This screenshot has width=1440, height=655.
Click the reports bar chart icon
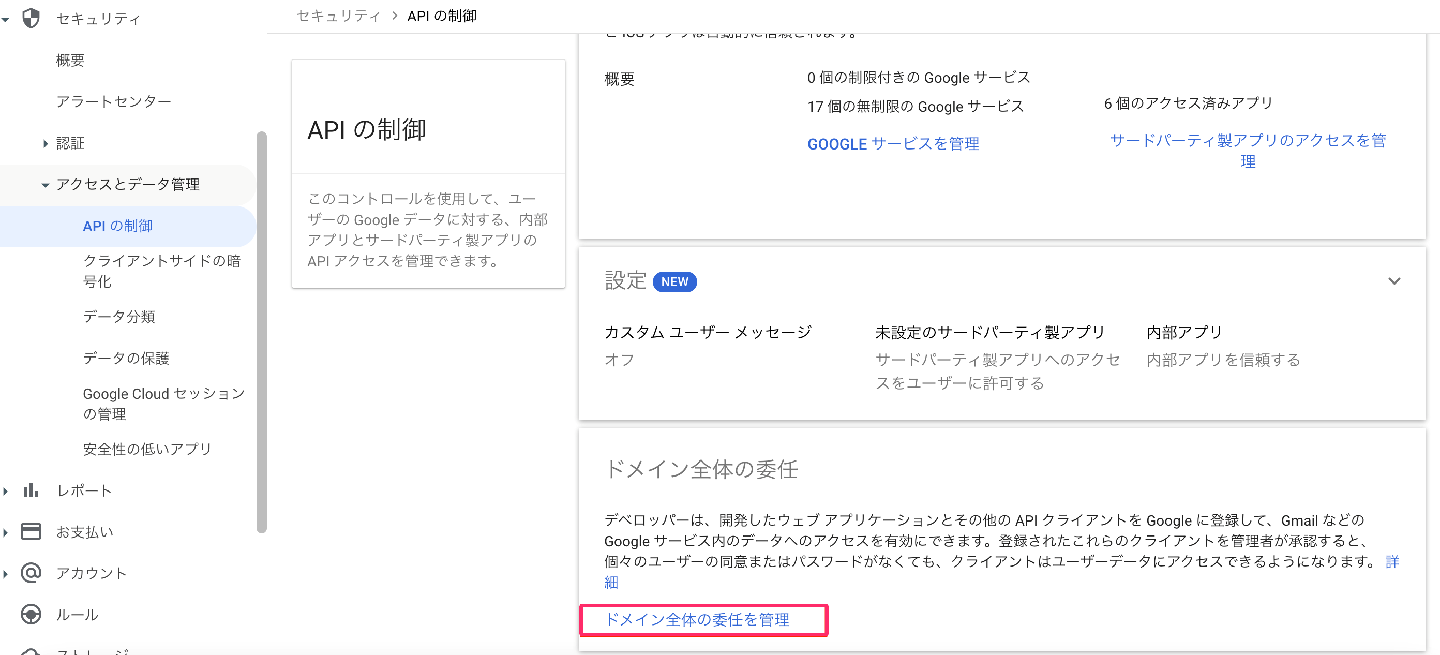tap(31, 490)
